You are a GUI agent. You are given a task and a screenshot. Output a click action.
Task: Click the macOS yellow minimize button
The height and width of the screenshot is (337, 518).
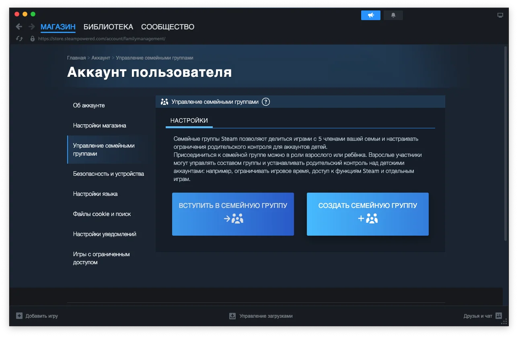(x=25, y=14)
